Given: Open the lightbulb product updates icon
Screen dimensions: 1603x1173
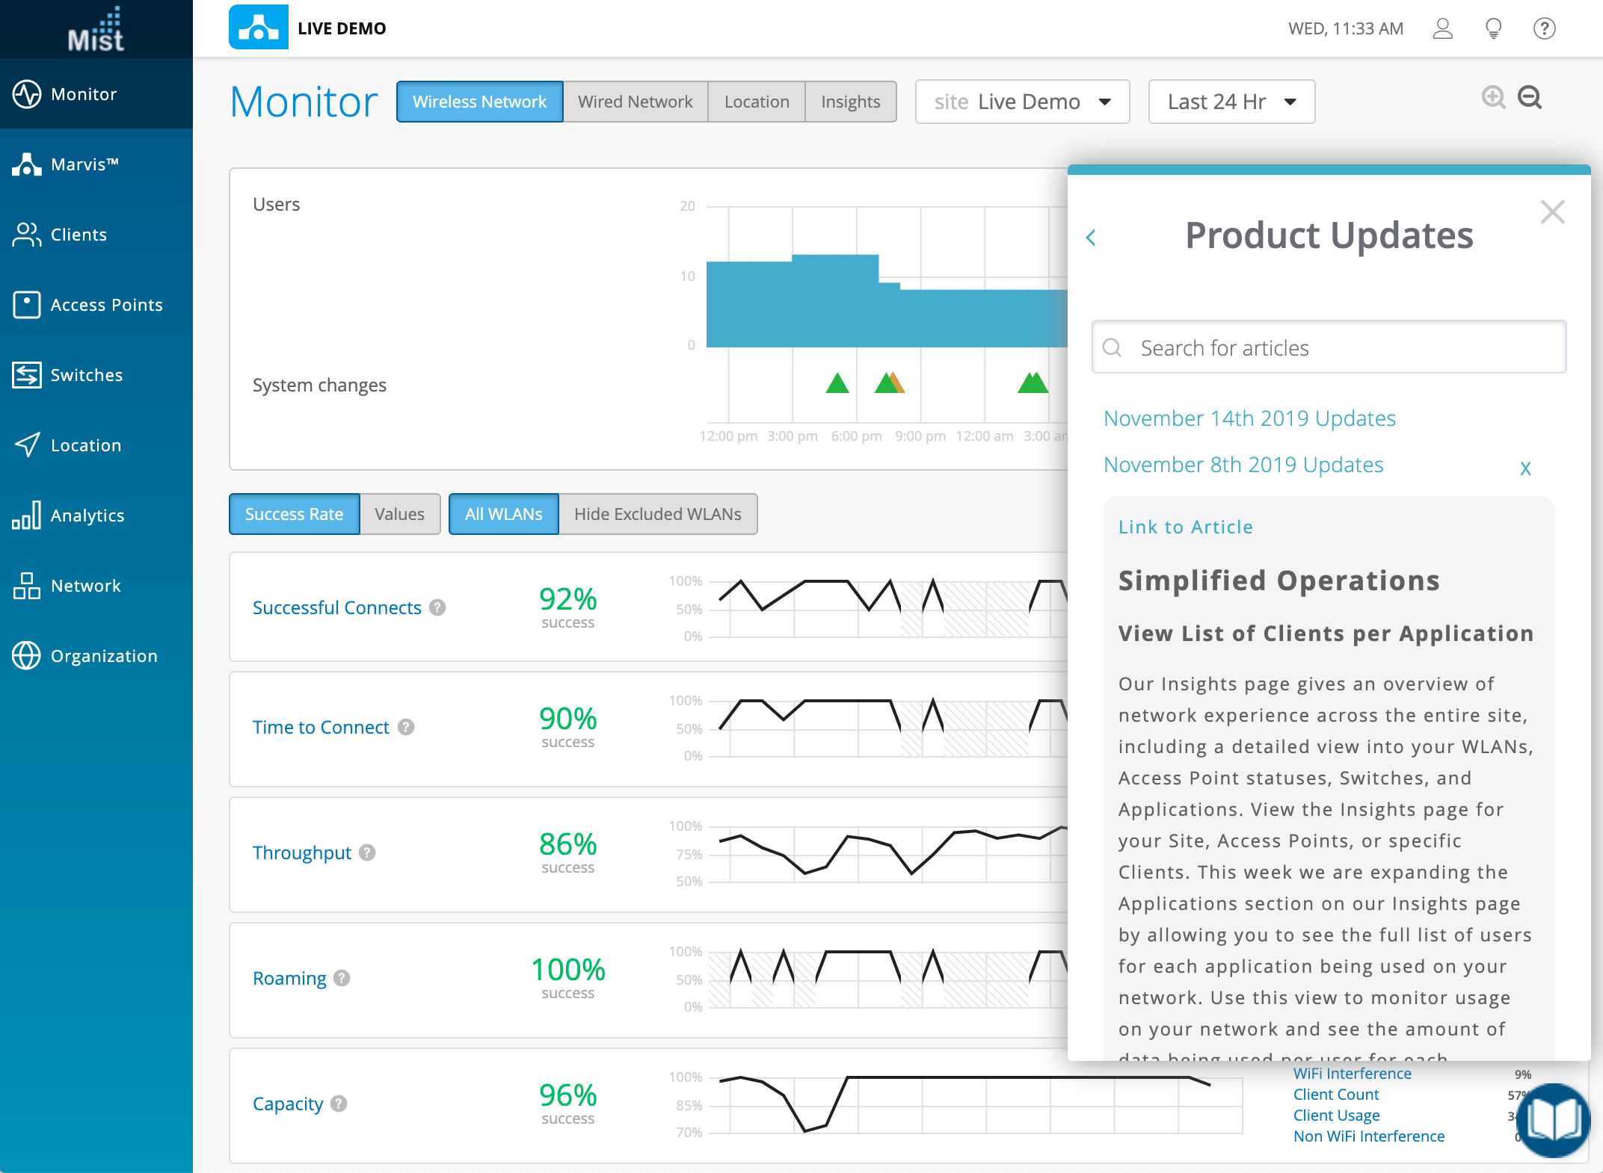Looking at the screenshot, I should 1493,28.
